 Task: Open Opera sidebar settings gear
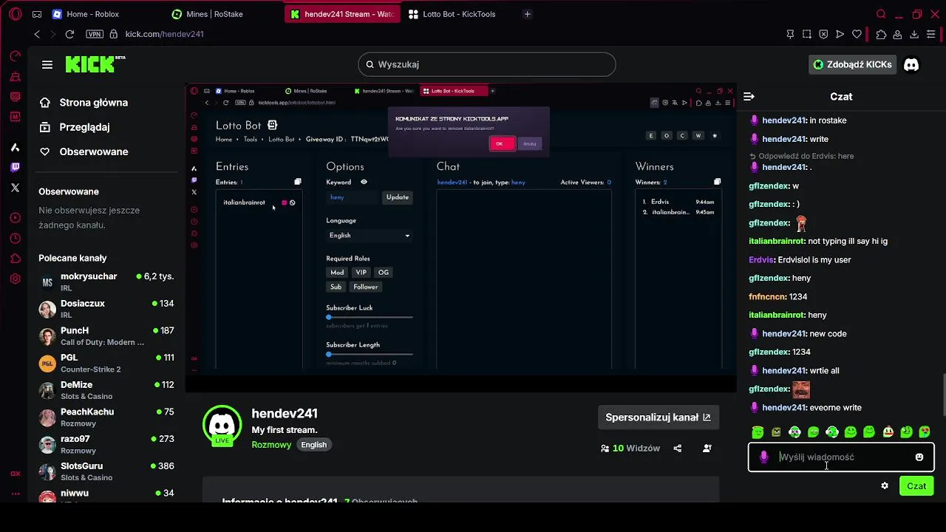point(15,279)
